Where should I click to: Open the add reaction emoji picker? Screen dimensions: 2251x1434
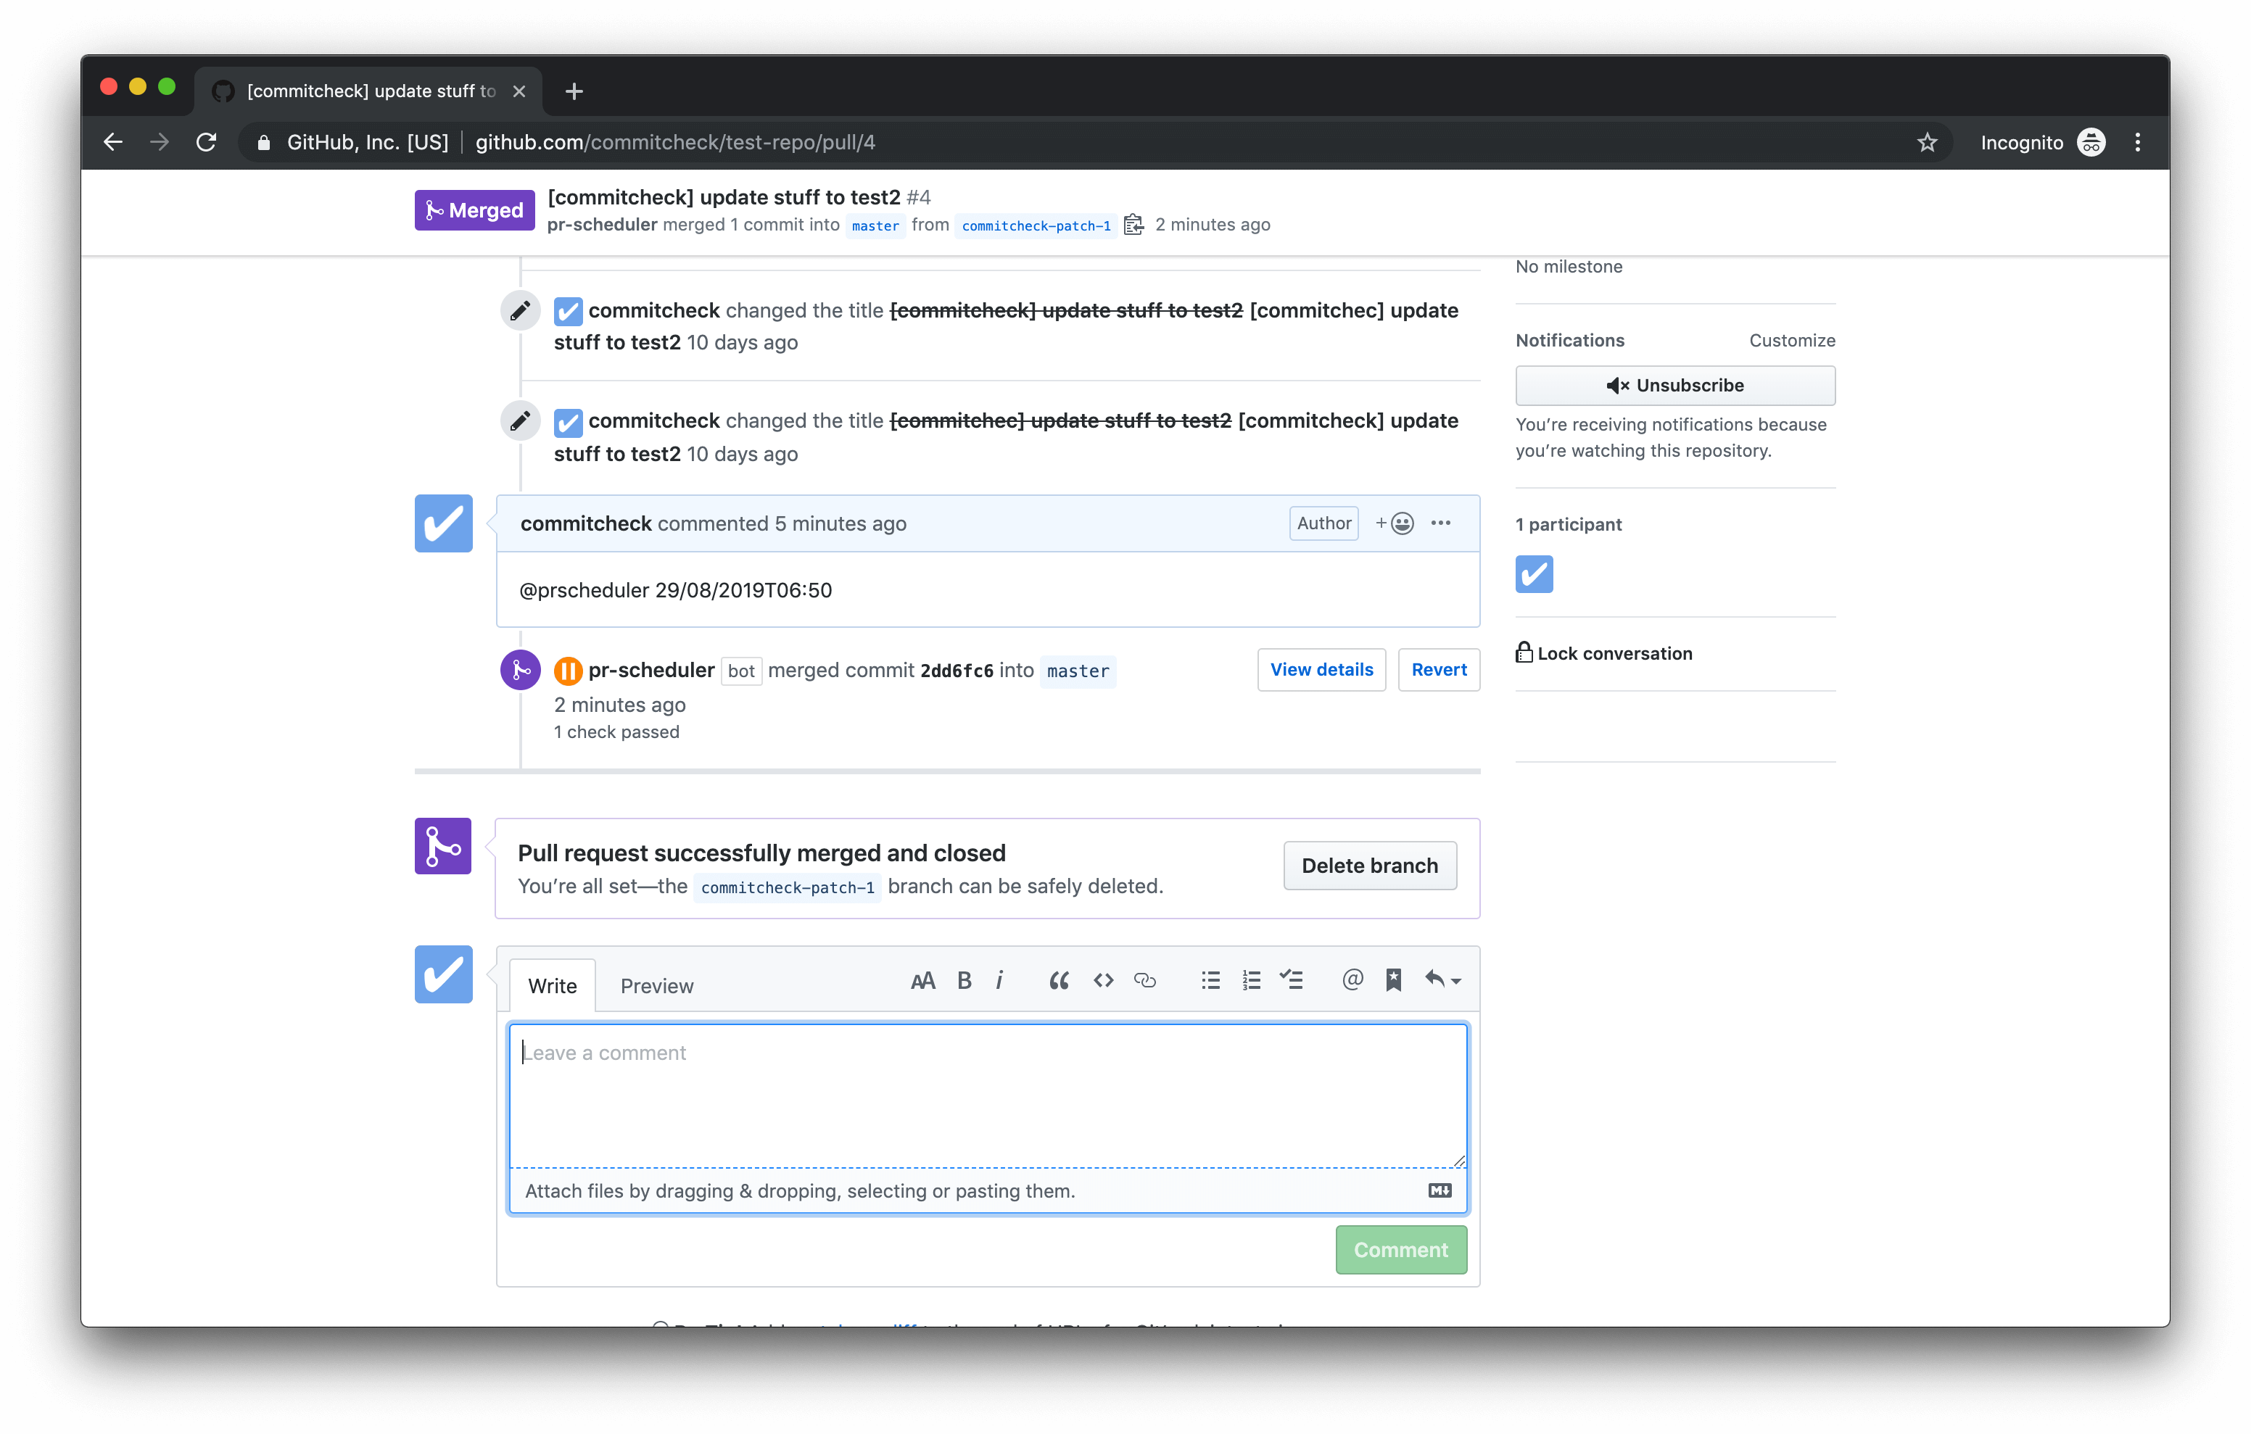click(x=1395, y=523)
